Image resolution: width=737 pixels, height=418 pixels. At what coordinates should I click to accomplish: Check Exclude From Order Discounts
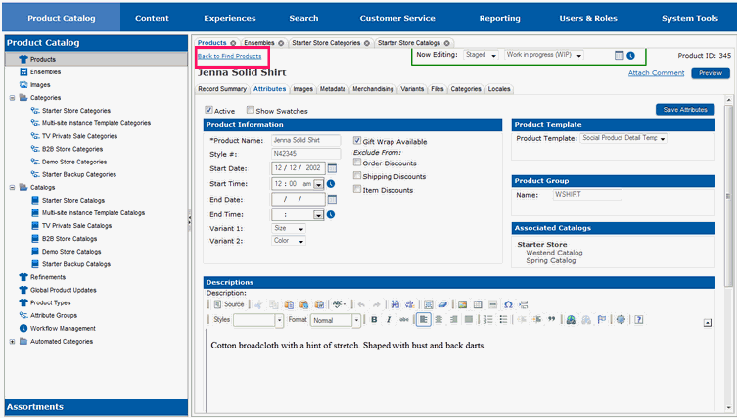click(356, 163)
